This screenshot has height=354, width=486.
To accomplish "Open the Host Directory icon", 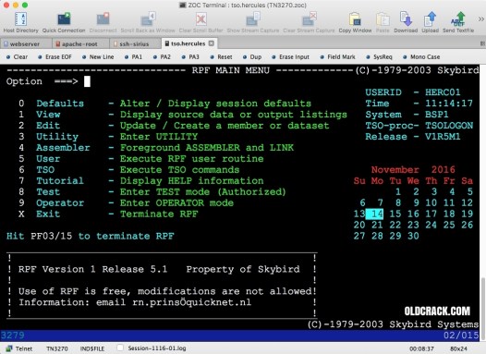I will point(20,21).
